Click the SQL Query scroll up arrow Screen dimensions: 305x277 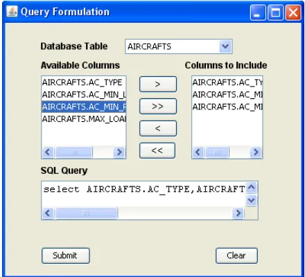[x=251, y=188]
